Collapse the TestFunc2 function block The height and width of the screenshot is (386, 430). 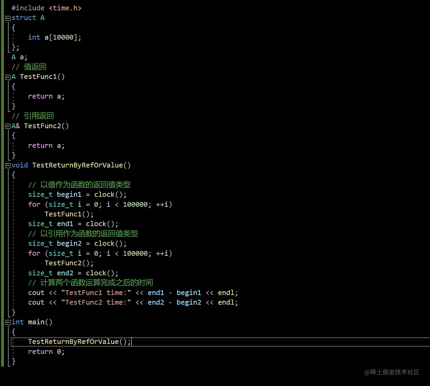pyautogui.click(x=8, y=126)
